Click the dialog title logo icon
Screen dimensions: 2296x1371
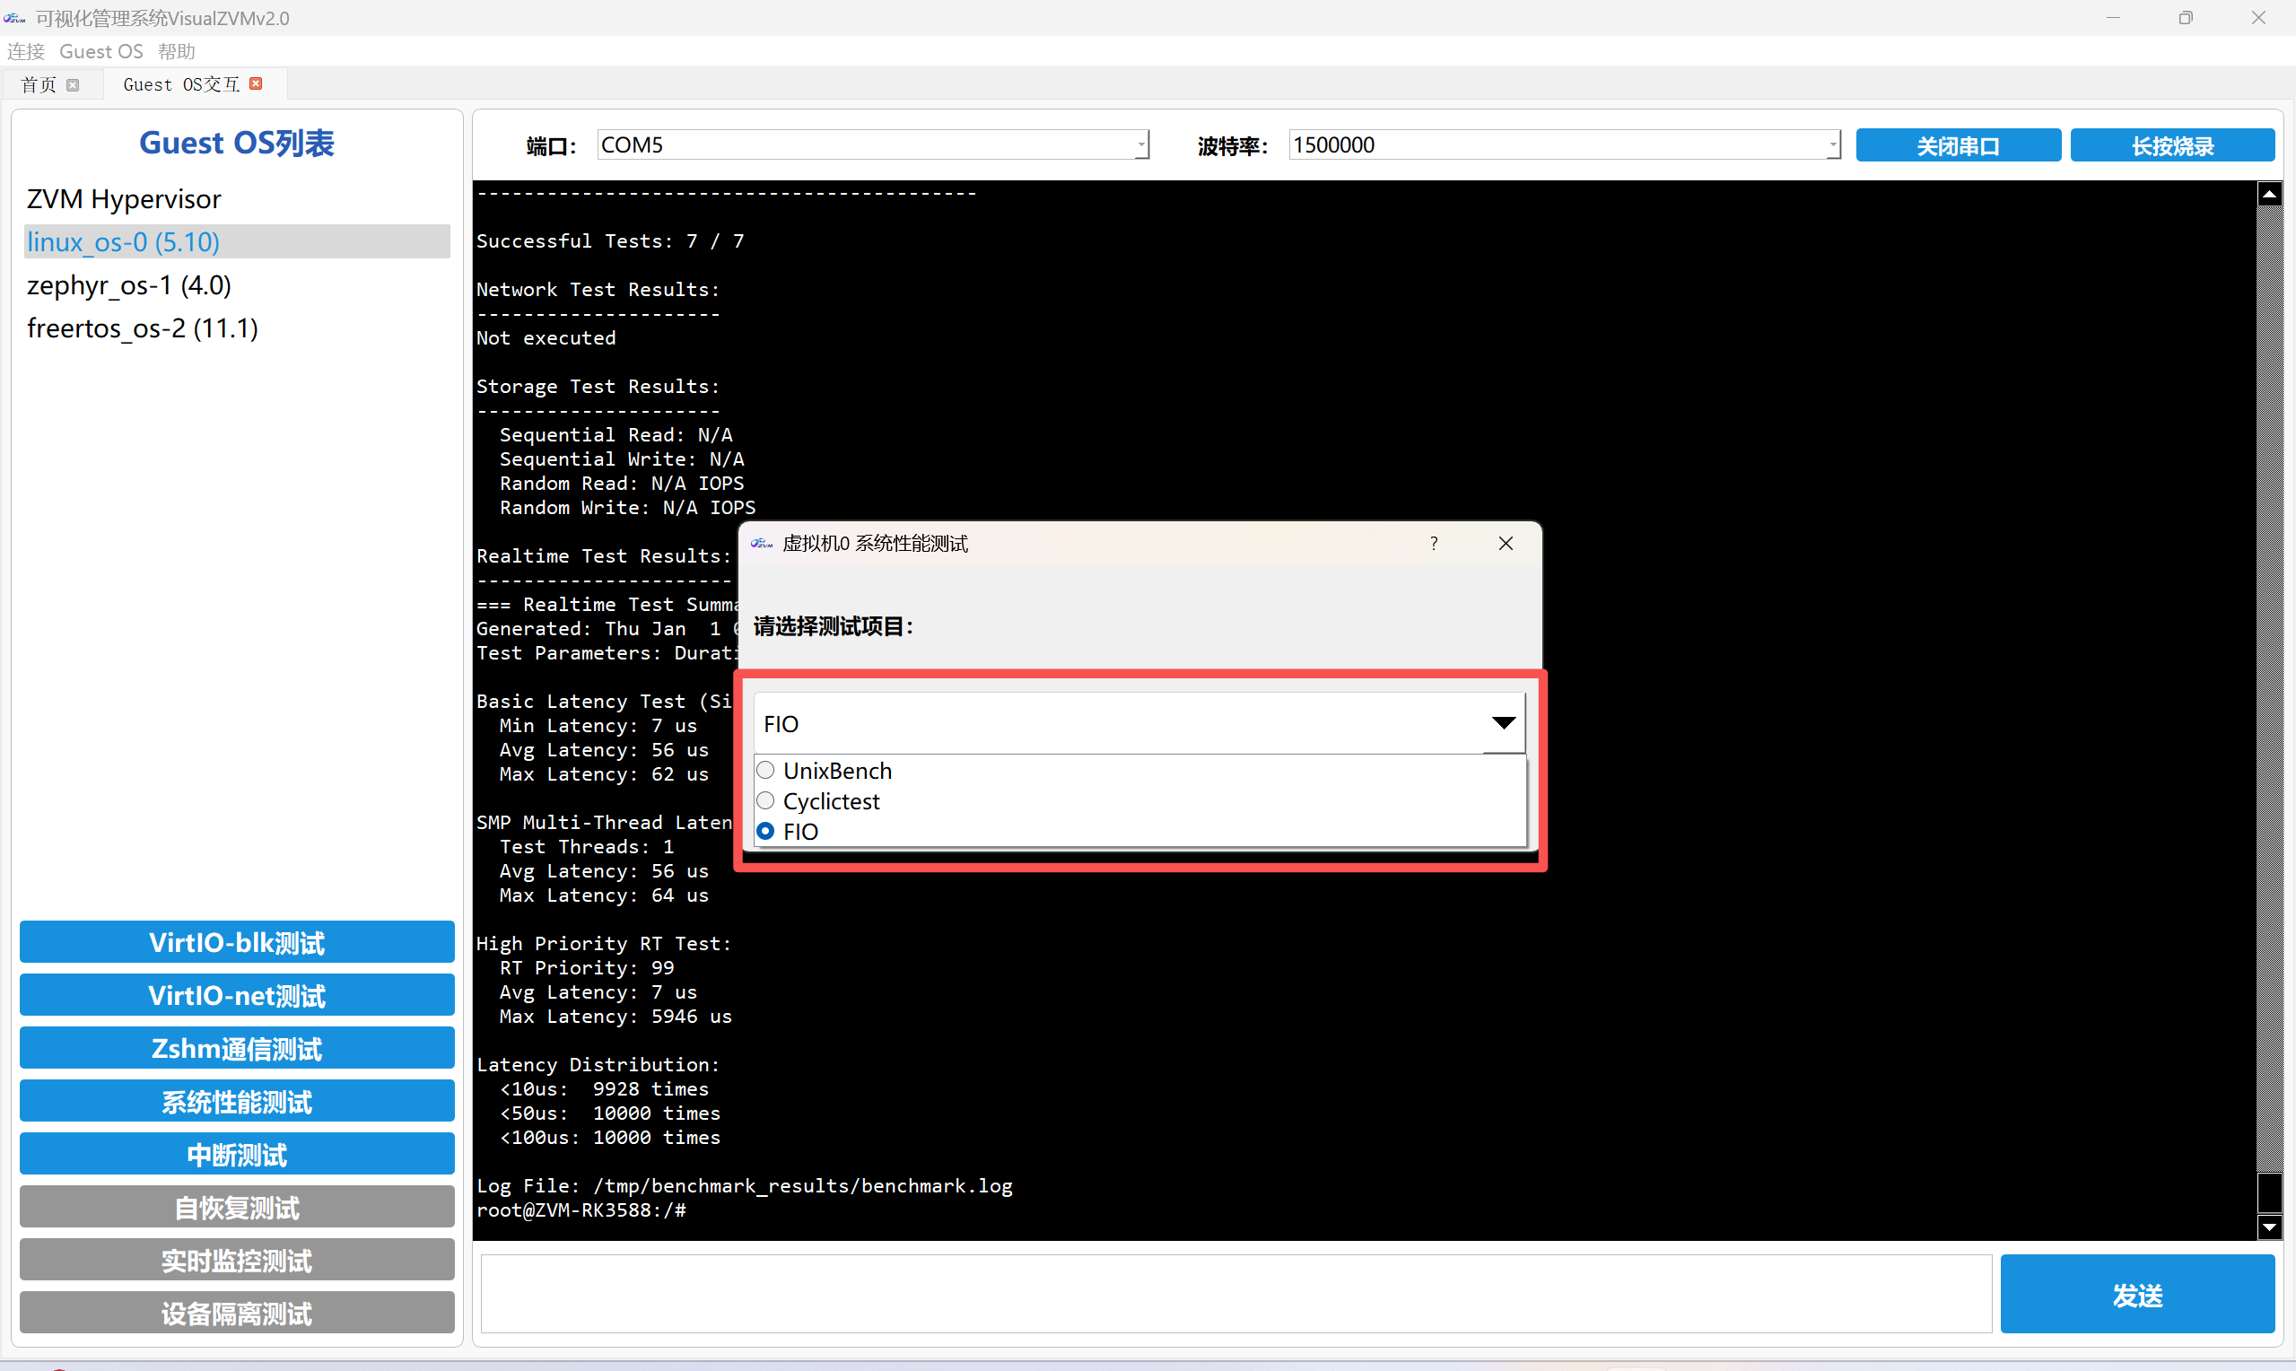(761, 543)
